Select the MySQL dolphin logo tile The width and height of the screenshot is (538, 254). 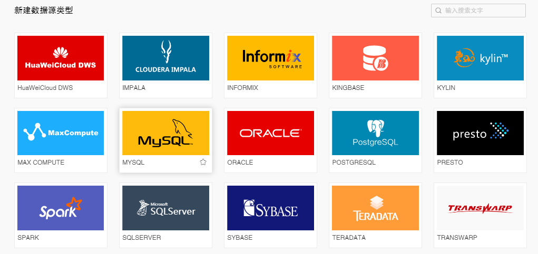(166, 133)
